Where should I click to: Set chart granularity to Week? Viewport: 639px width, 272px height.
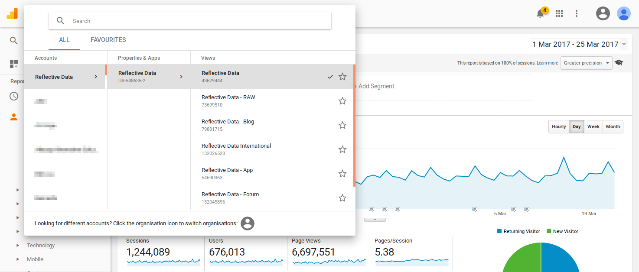593,126
